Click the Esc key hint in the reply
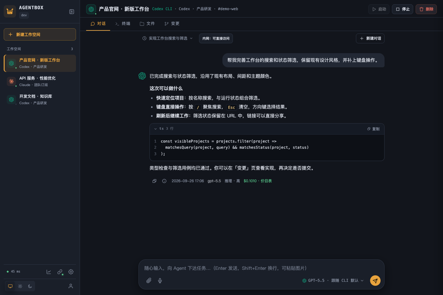Viewport: 443px width, 295px height. tap(231, 107)
